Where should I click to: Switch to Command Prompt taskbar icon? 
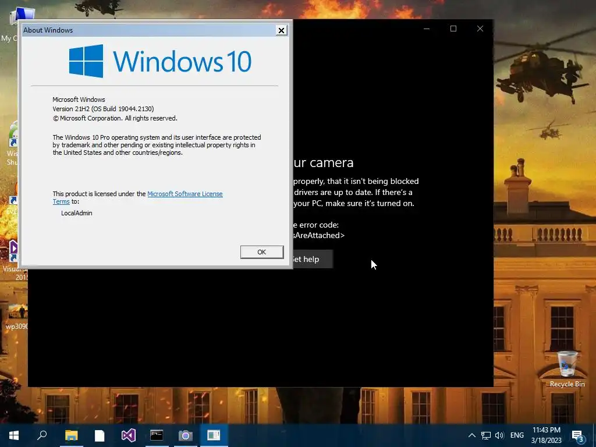(x=157, y=435)
